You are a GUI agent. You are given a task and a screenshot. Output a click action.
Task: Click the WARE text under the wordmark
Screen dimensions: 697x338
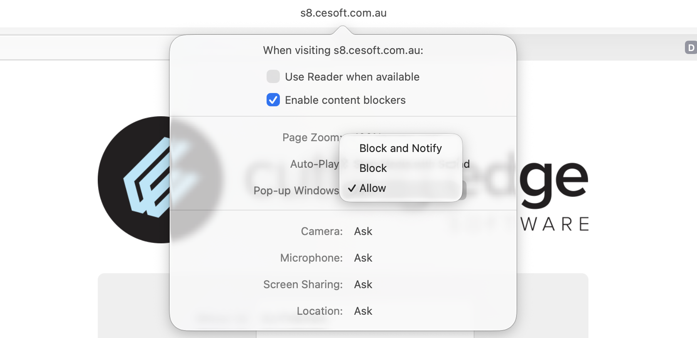[555, 224]
